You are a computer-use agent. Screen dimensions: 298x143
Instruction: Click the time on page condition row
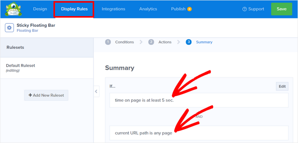tap(199, 100)
